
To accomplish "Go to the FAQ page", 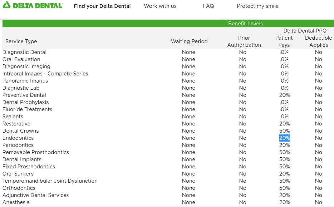I will (x=208, y=6).
